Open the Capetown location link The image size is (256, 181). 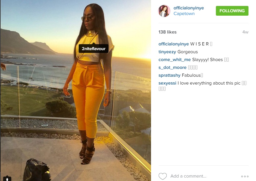(184, 13)
